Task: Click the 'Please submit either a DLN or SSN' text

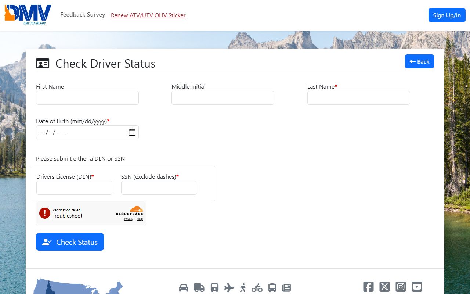Action: click(80, 159)
